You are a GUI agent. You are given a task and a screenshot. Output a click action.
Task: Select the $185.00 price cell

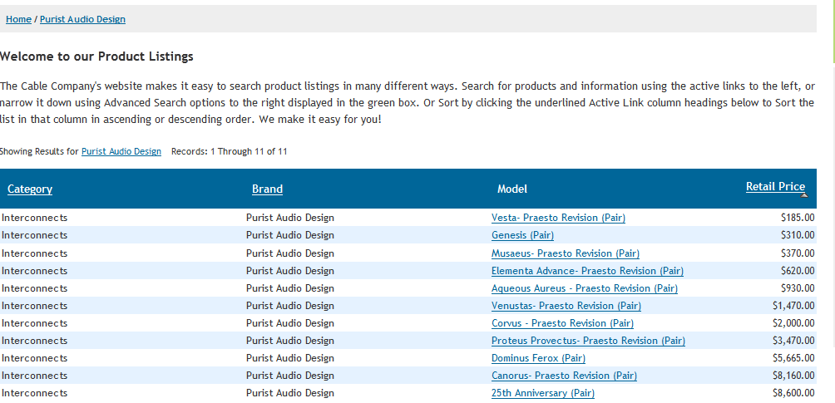pyautogui.click(x=798, y=218)
